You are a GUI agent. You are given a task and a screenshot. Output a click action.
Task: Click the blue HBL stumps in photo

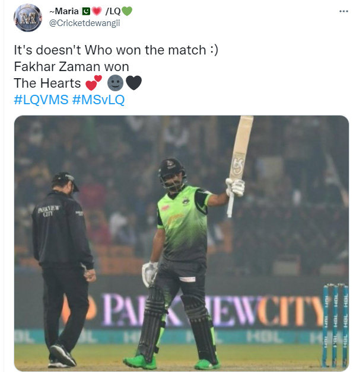336,325
